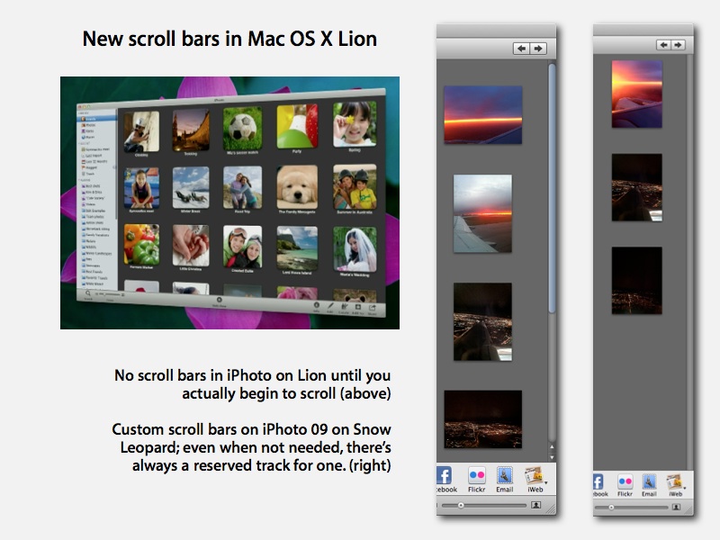Open the soccer ball event in Lion iPhoto
This screenshot has width=720, height=540.
[x=242, y=128]
